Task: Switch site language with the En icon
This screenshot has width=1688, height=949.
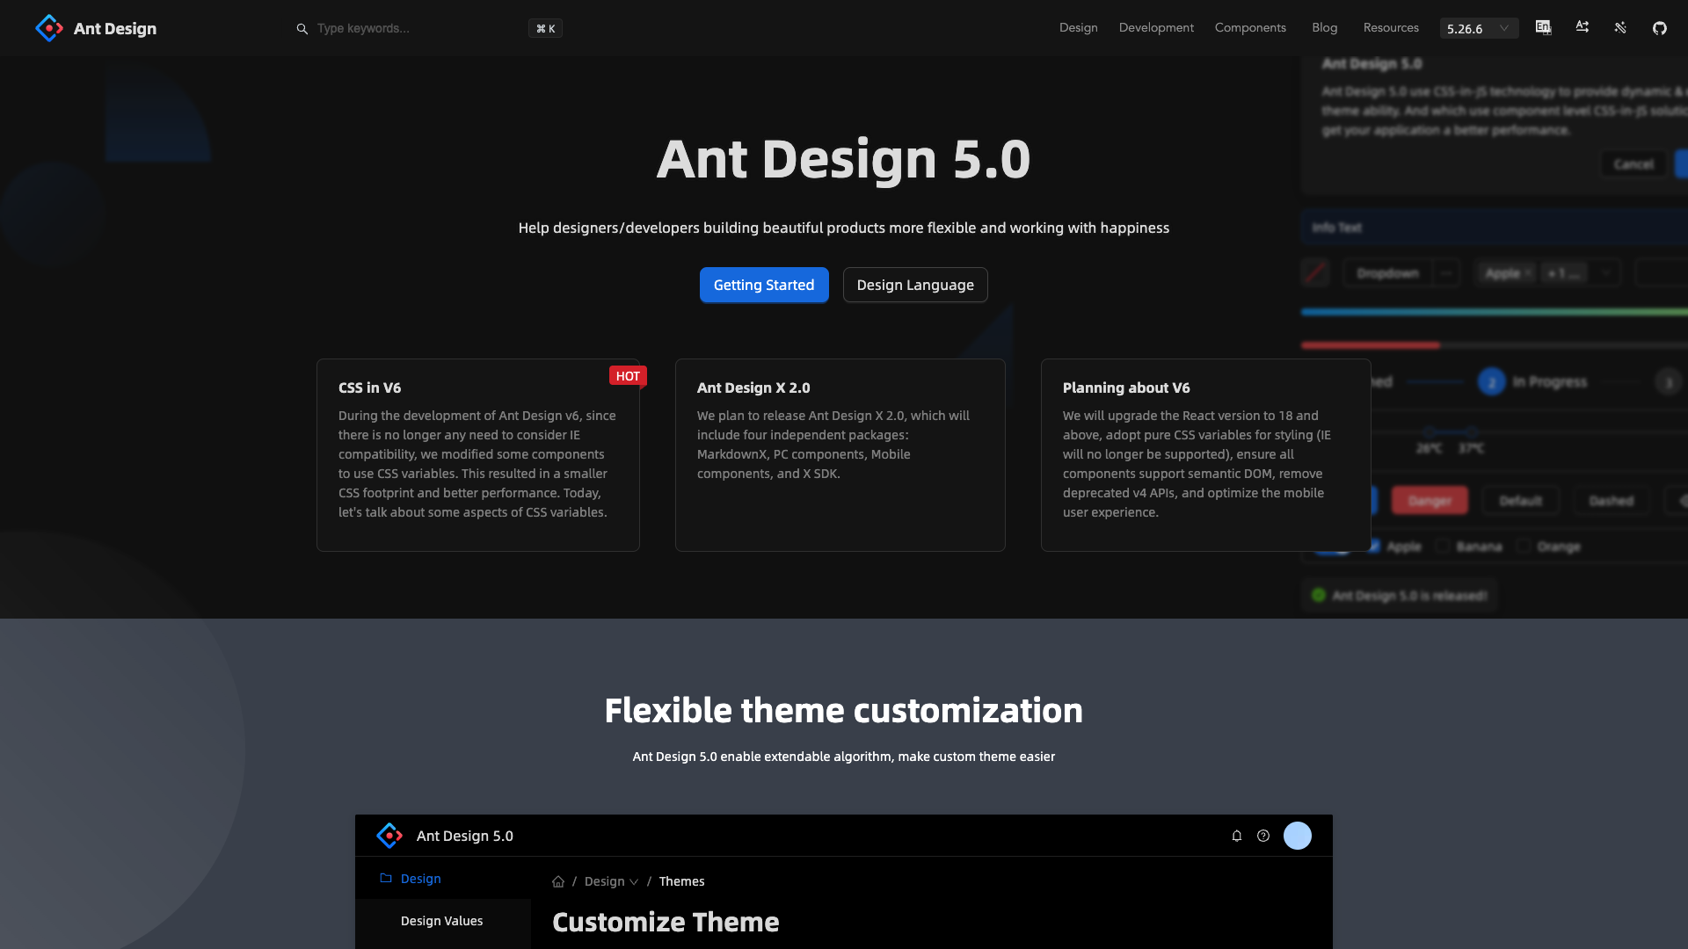Action: (1543, 28)
